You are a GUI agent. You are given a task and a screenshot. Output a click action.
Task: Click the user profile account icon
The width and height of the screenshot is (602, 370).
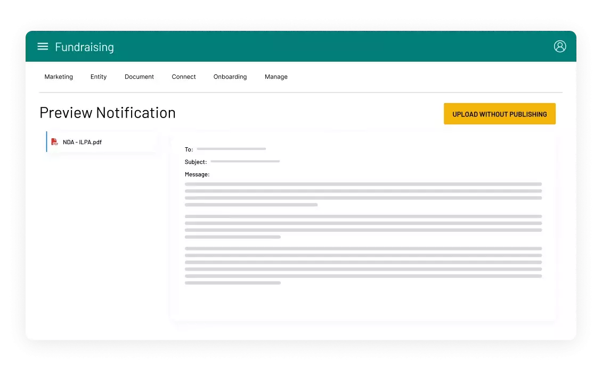[559, 46]
